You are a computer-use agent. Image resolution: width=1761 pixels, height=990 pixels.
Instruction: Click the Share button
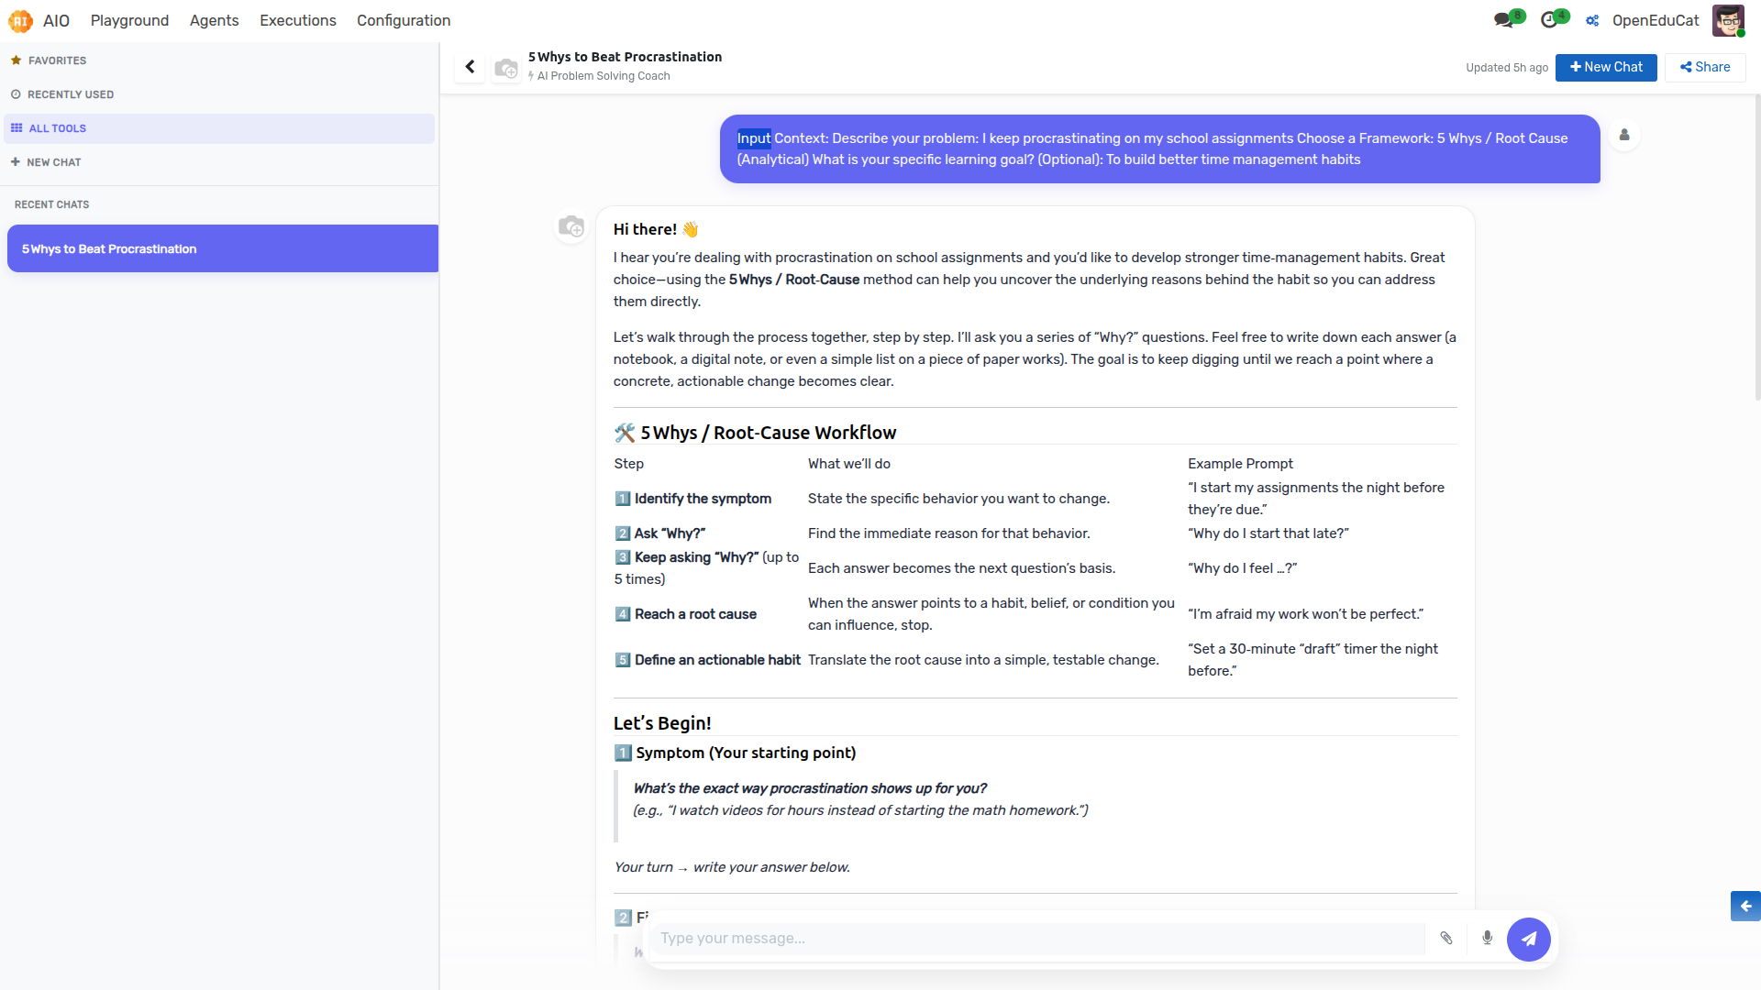click(x=1705, y=67)
